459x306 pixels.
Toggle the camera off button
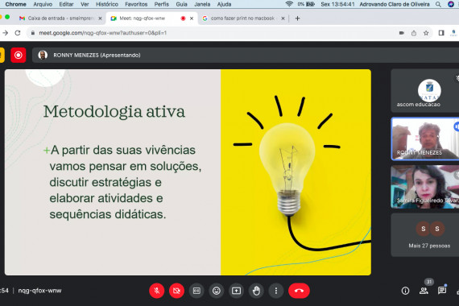tap(176, 291)
